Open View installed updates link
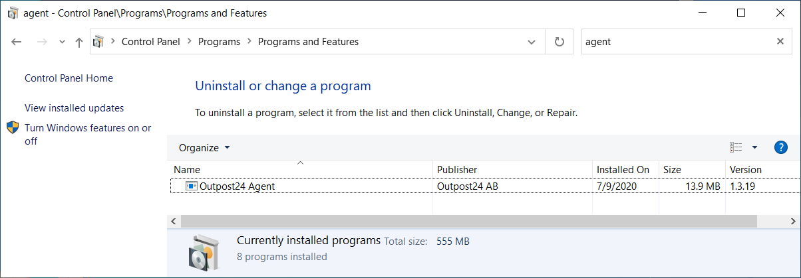Image resolution: width=801 pixels, height=278 pixels. 74,108
